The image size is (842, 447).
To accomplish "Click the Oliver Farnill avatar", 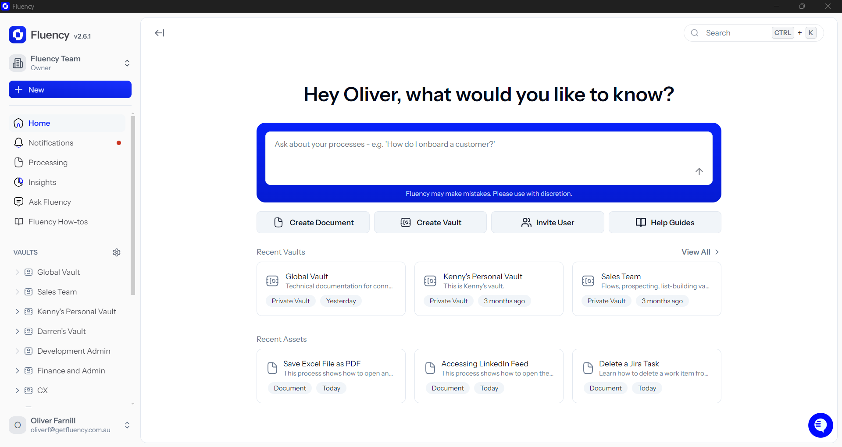I will [18, 425].
